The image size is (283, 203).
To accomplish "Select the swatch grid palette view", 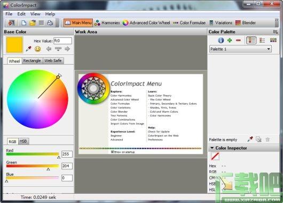I will point(273,40).
